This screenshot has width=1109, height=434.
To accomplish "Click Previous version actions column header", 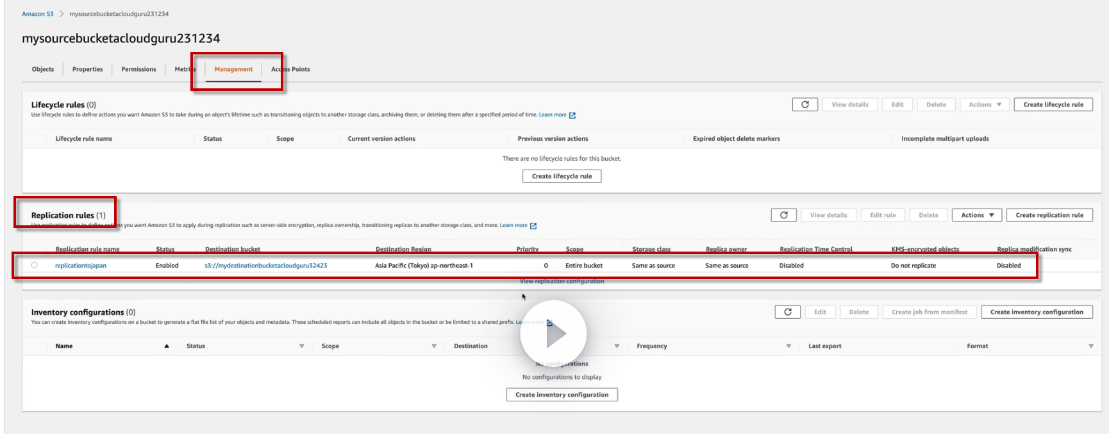I will (x=553, y=139).
